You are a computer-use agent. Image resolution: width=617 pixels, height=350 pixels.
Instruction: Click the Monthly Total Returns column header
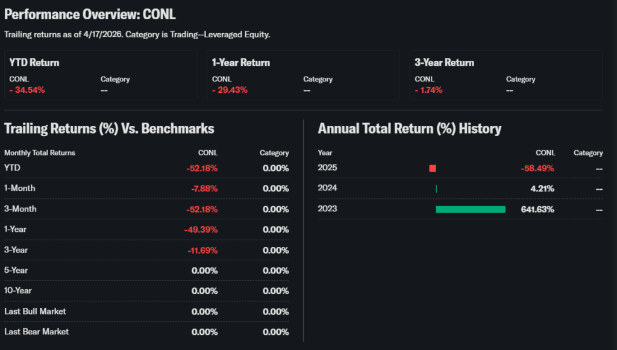pyautogui.click(x=40, y=153)
